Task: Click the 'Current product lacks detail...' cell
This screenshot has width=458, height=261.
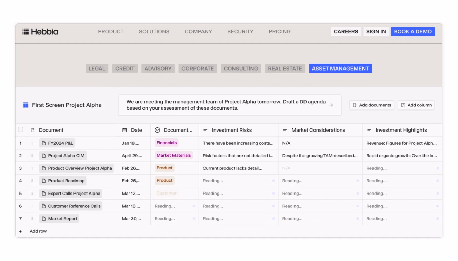Action: (x=238, y=168)
